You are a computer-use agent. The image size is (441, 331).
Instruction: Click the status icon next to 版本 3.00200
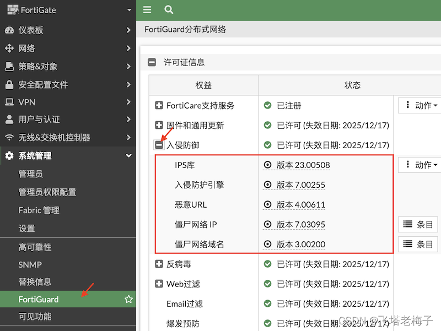click(x=267, y=244)
